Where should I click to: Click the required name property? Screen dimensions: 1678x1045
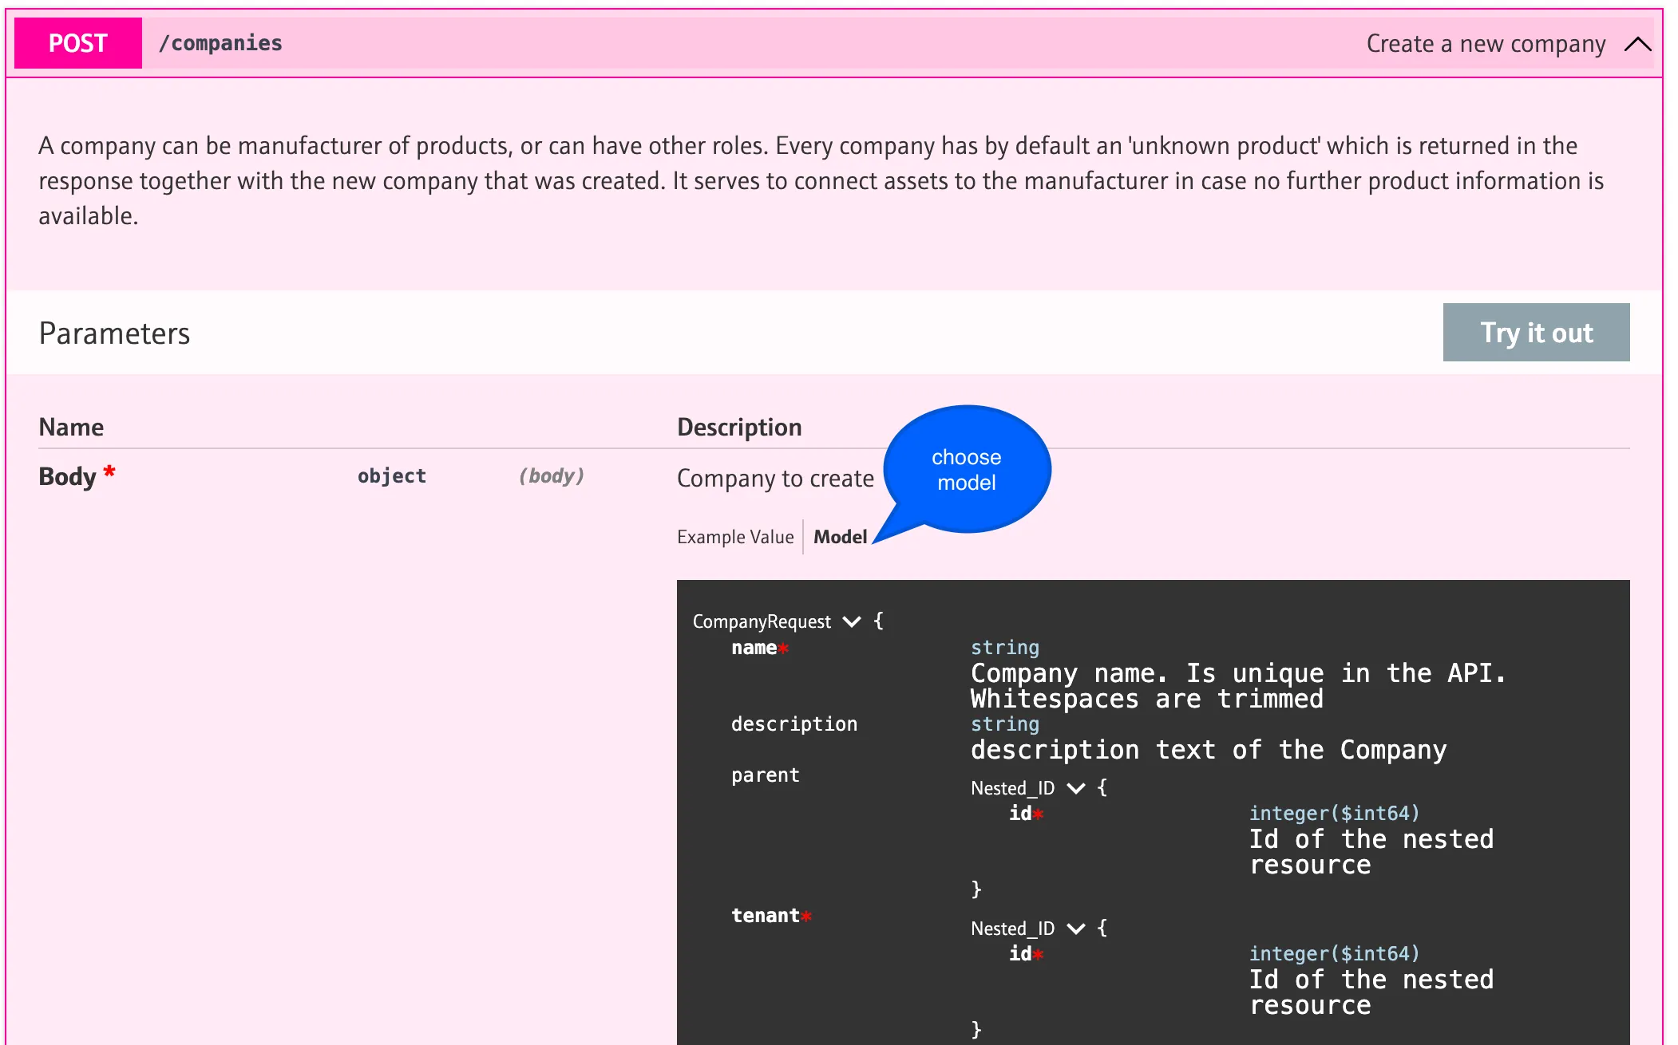click(754, 648)
